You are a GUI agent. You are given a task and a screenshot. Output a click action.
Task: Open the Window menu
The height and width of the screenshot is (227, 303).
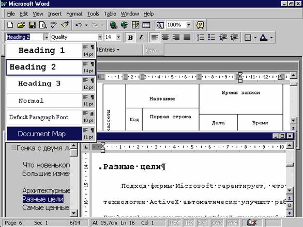130,14
